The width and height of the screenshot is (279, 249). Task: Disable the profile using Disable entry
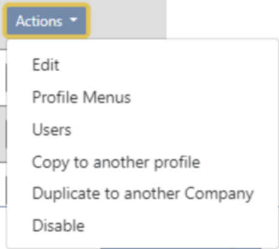pyautogui.click(x=59, y=226)
